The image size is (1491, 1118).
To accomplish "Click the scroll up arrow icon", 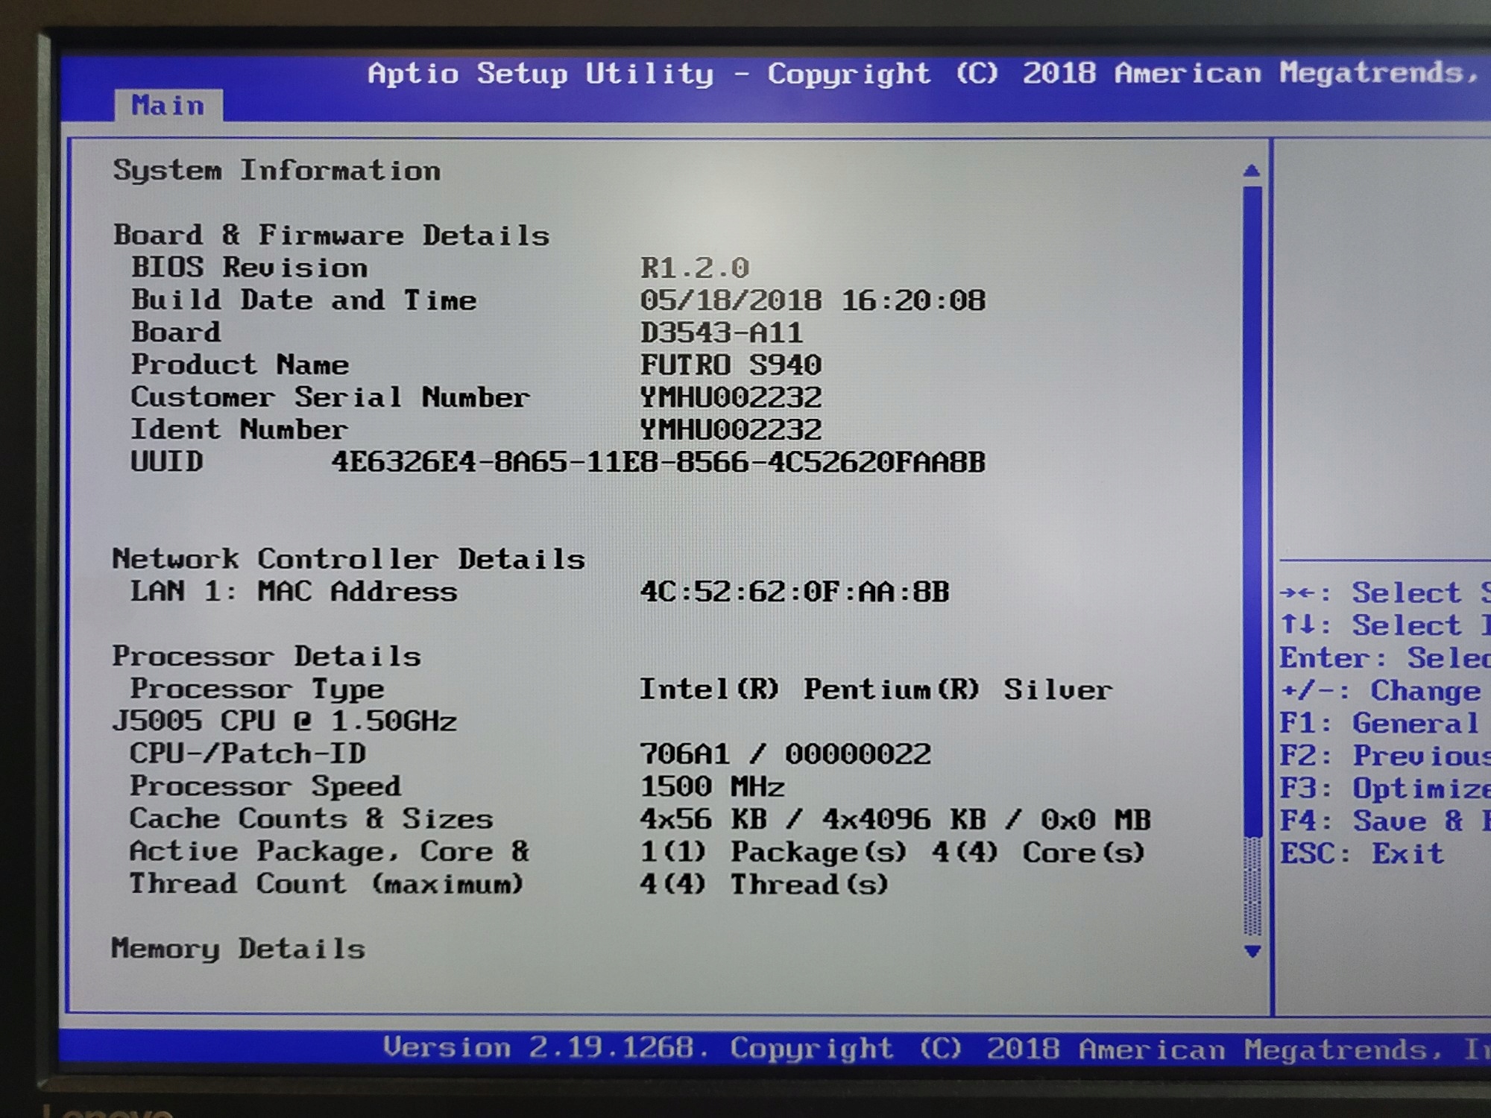I will (x=1252, y=171).
